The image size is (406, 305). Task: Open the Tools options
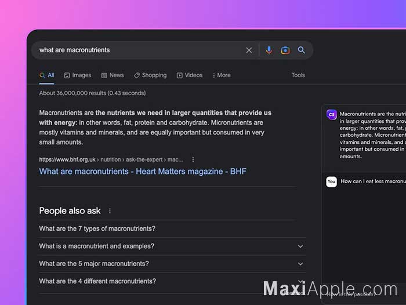coord(298,75)
